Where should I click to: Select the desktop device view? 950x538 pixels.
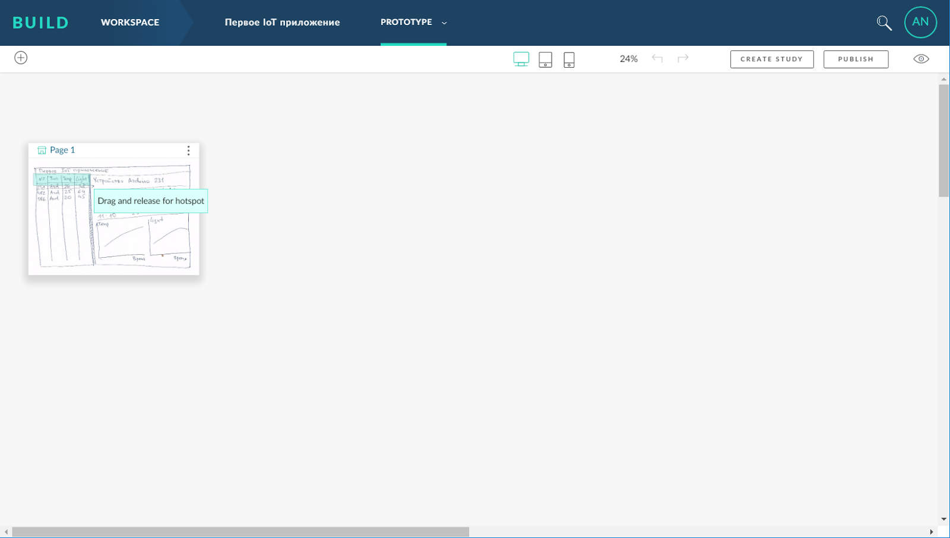tap(521, 58)
